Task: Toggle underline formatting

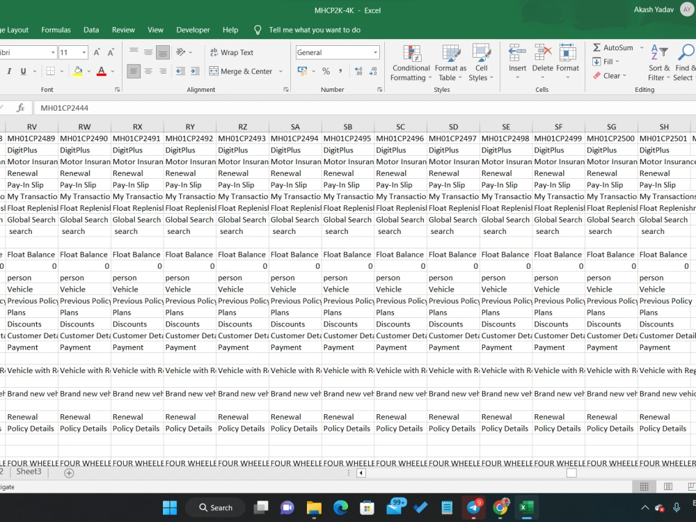Action: (x=23, y=71)
